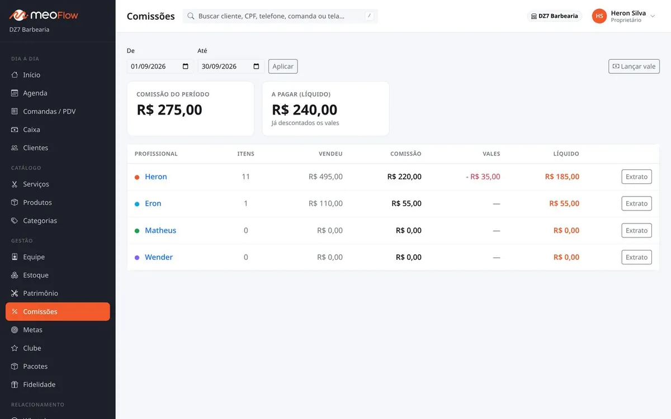Open Extrato for Wender
The height and width of the screenshot is (419, 671).
(636, 257)
